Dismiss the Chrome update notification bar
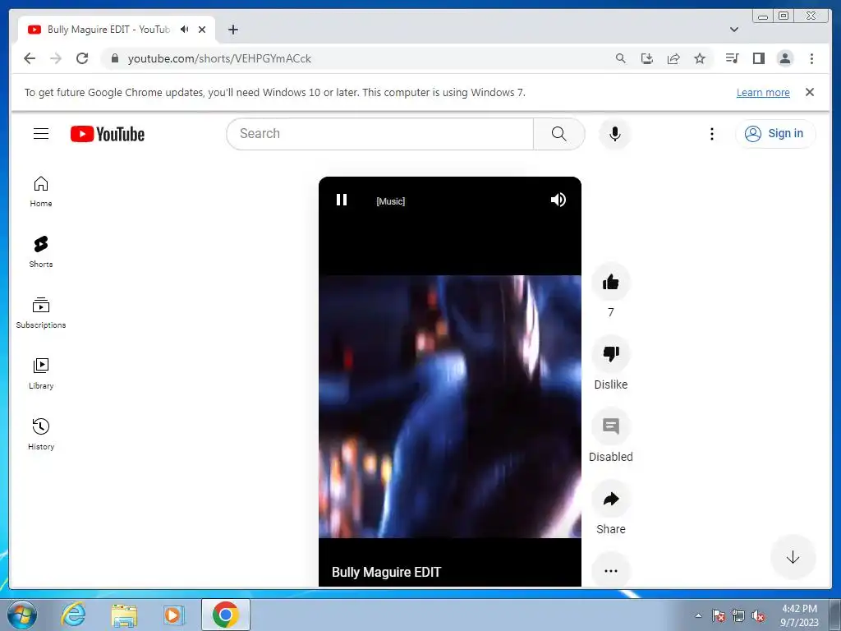 point(809,92)
